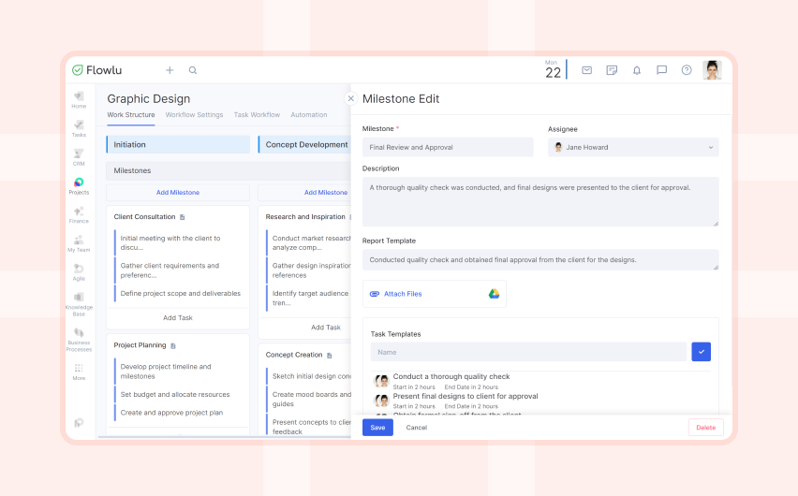Open the chat messages icon

click(661, 70)
